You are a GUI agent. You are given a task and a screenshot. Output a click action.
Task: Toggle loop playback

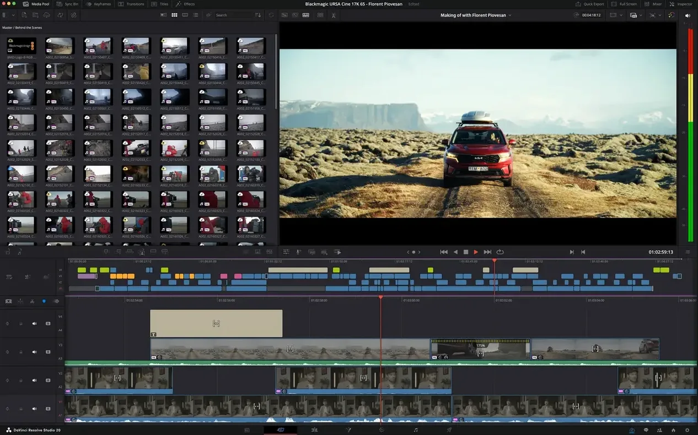click(x=500, y=252)
